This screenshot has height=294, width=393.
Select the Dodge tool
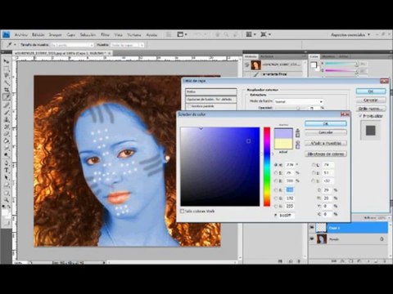pyautogui.click(x=7, y=155)
